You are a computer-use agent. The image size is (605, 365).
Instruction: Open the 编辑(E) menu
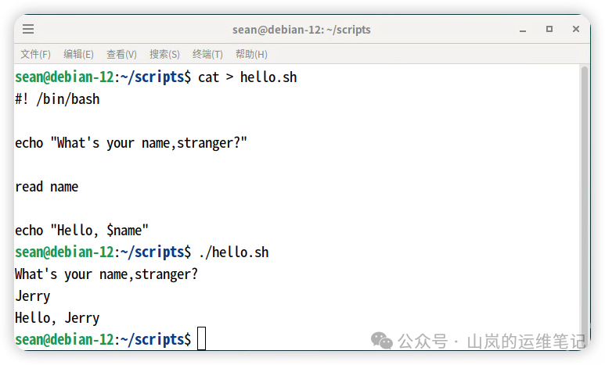tap(78, 54)
